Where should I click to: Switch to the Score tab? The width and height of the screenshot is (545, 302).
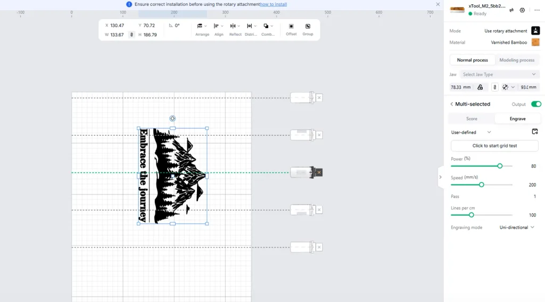[472, 119]
